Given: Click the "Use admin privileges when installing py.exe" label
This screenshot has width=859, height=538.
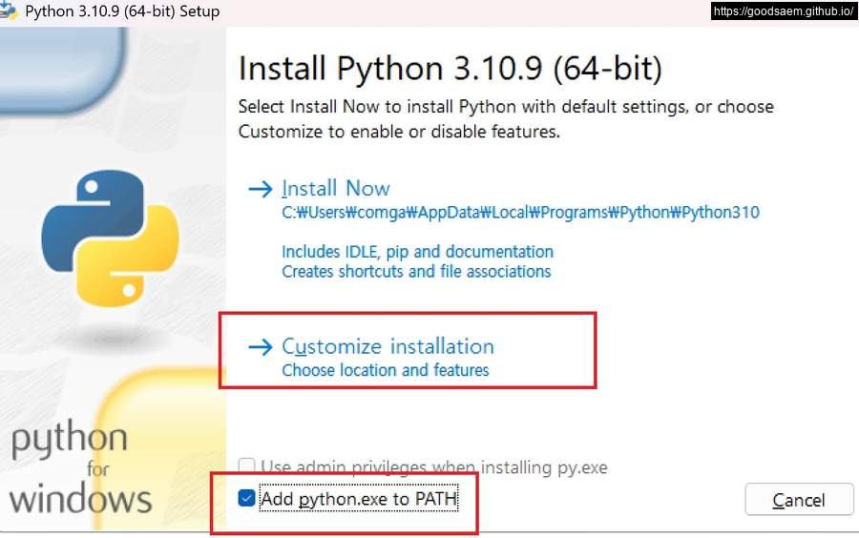Looking at the screenshot, I should [x=434, y=467].
